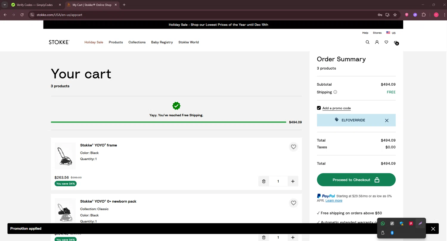447x241 pixels.
Task: Click the address bar URL
Action: (59, 15)
